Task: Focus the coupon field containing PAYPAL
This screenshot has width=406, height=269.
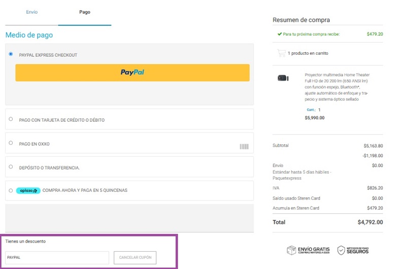Action: [57, 257]
